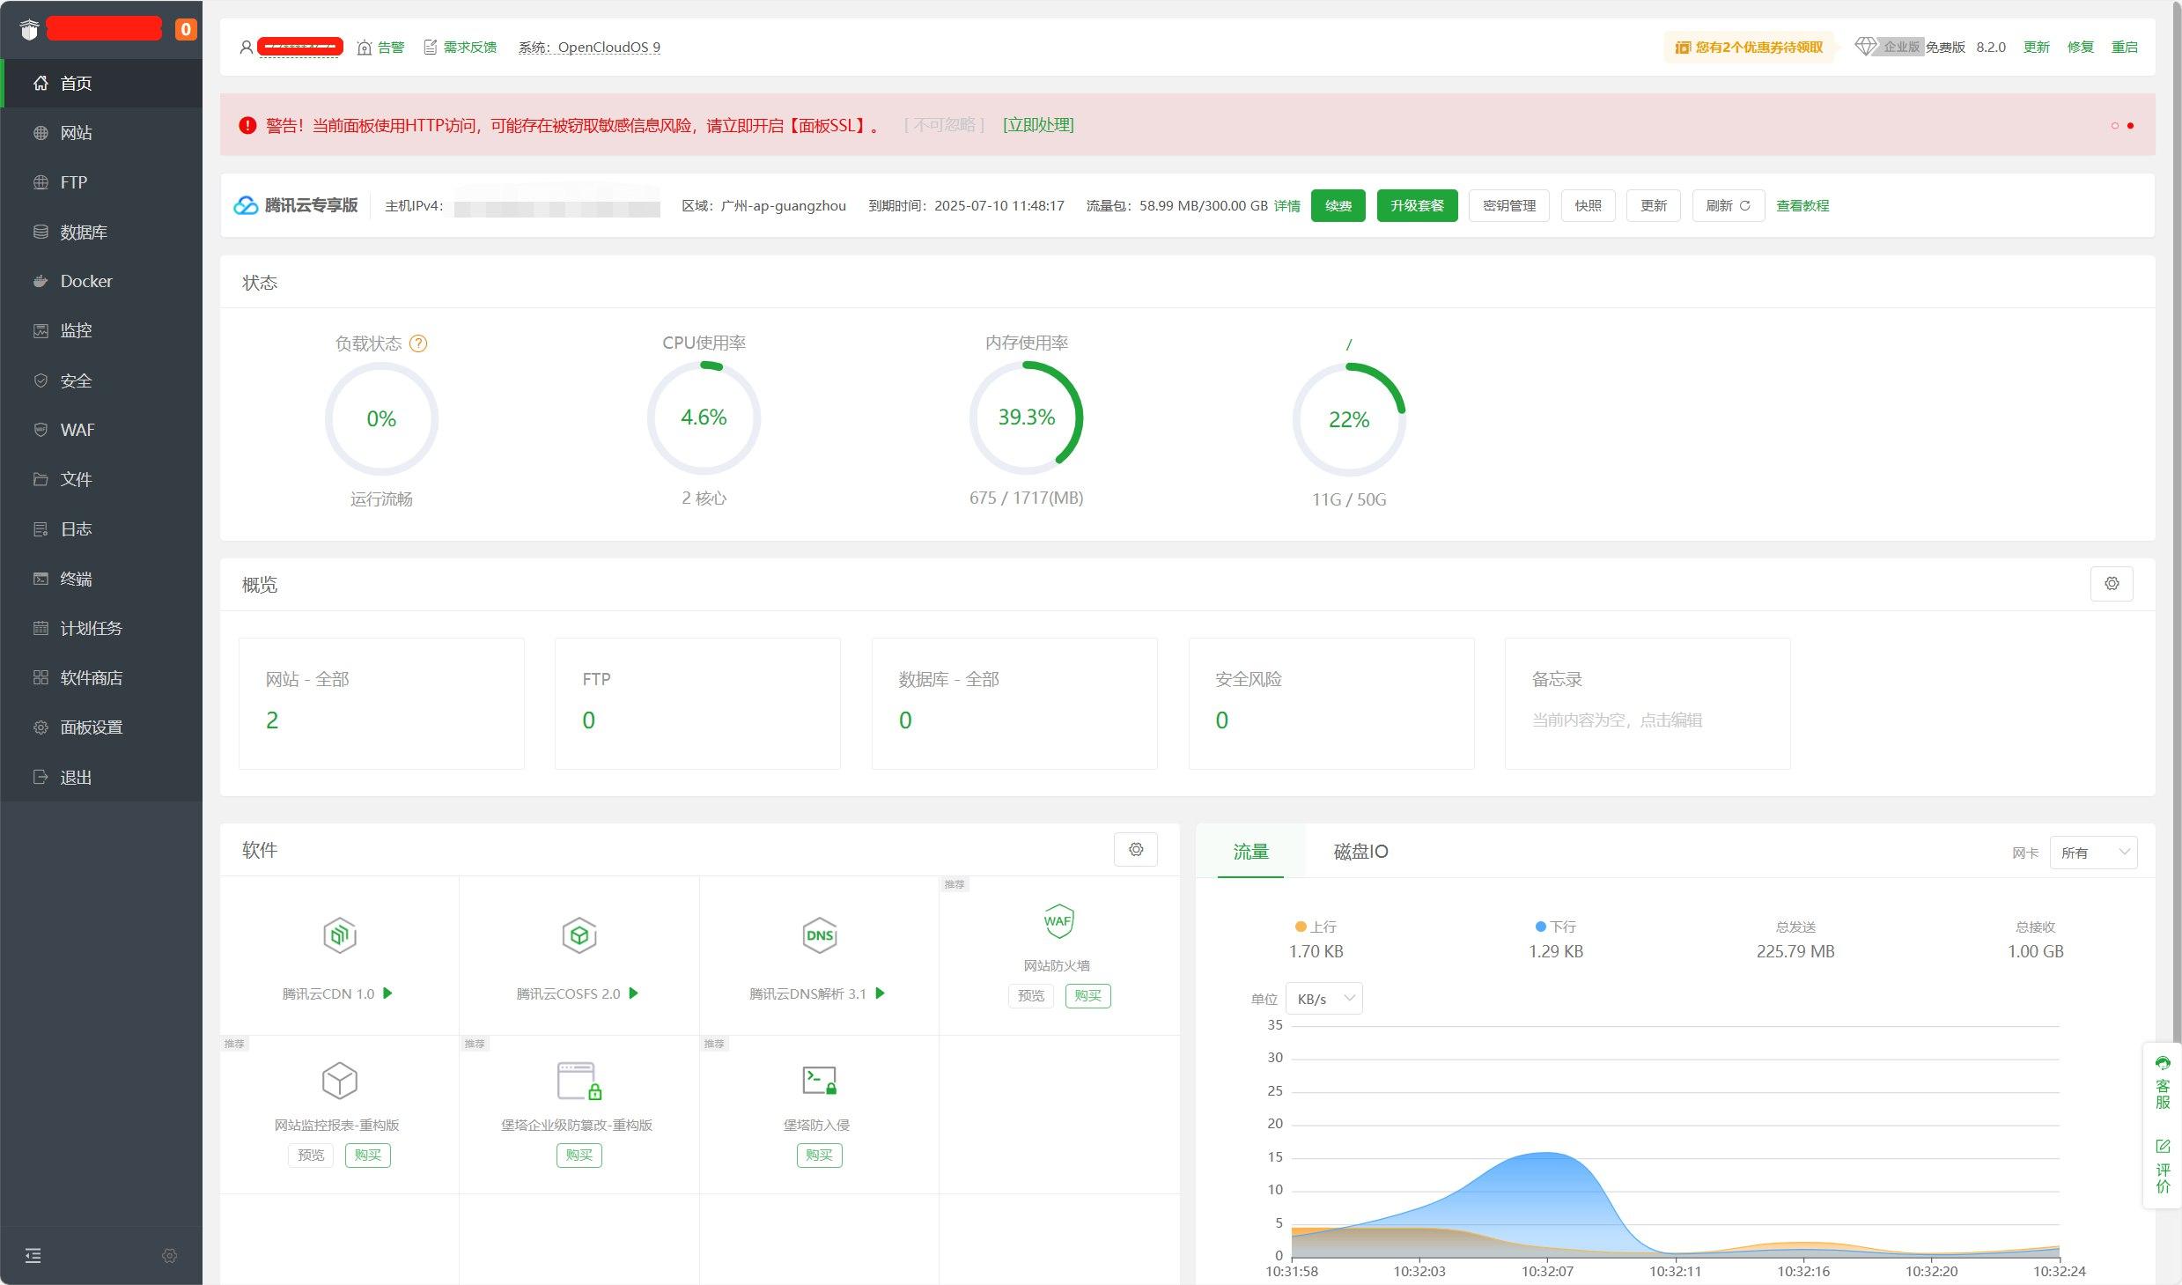Click the 0% load status gauge
The width and height of the screenshot is (2182, 1285).
(x=381, y=419)
